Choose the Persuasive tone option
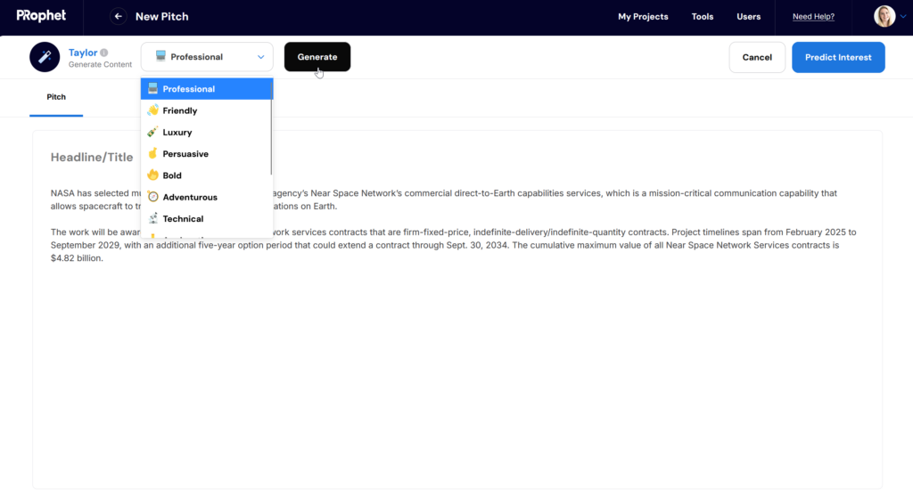913x497 pixels. pos(207,153)
